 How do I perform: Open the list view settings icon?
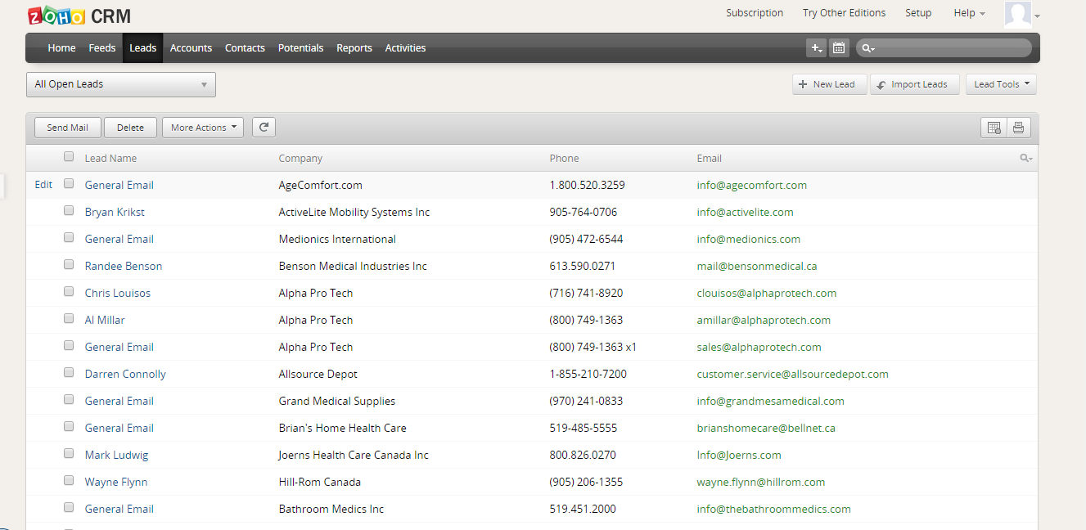click(x=994, y=128)
